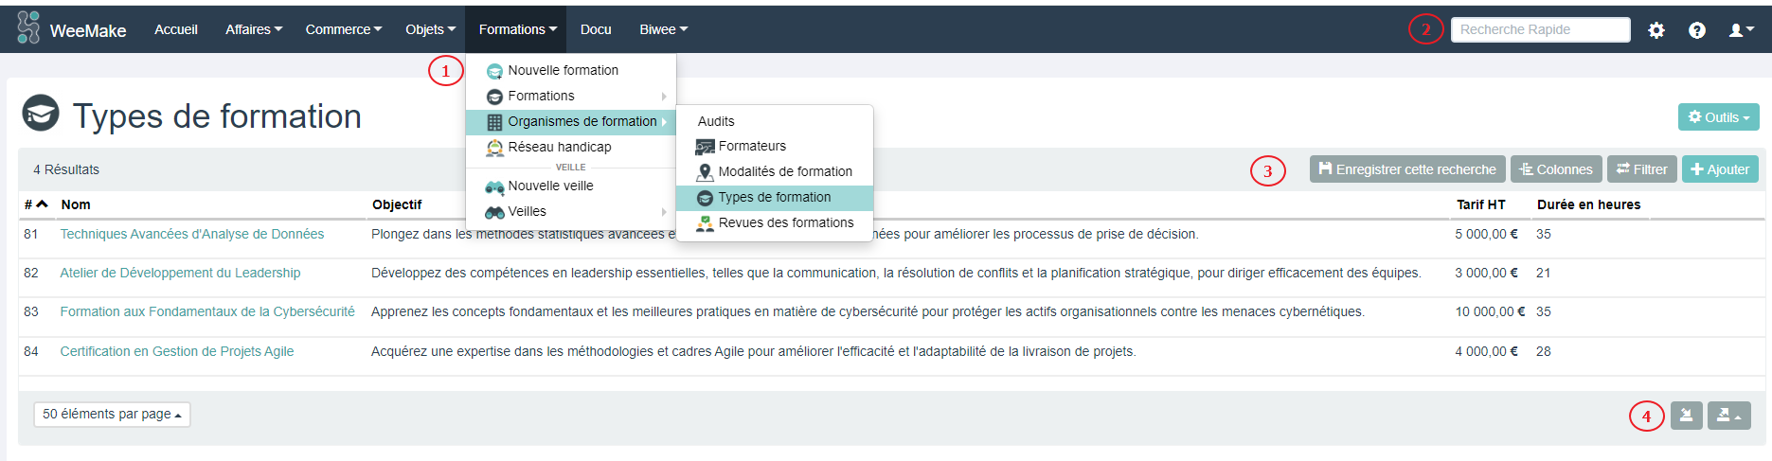This screenshot has height=461, width=1772.
Task: Open the help question mark icon
Action: 1696,30
